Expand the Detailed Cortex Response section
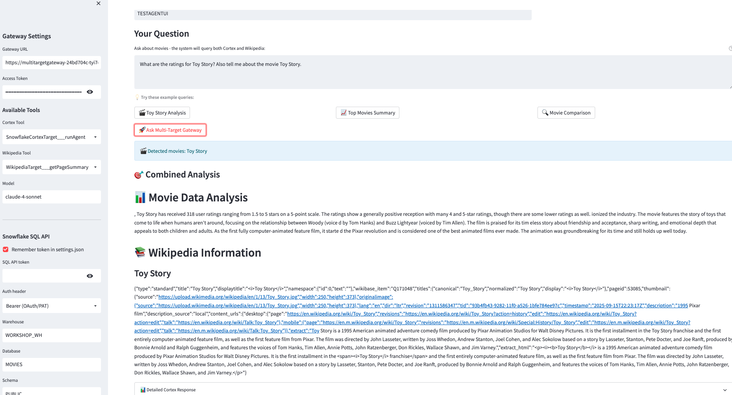 (433, 390)
